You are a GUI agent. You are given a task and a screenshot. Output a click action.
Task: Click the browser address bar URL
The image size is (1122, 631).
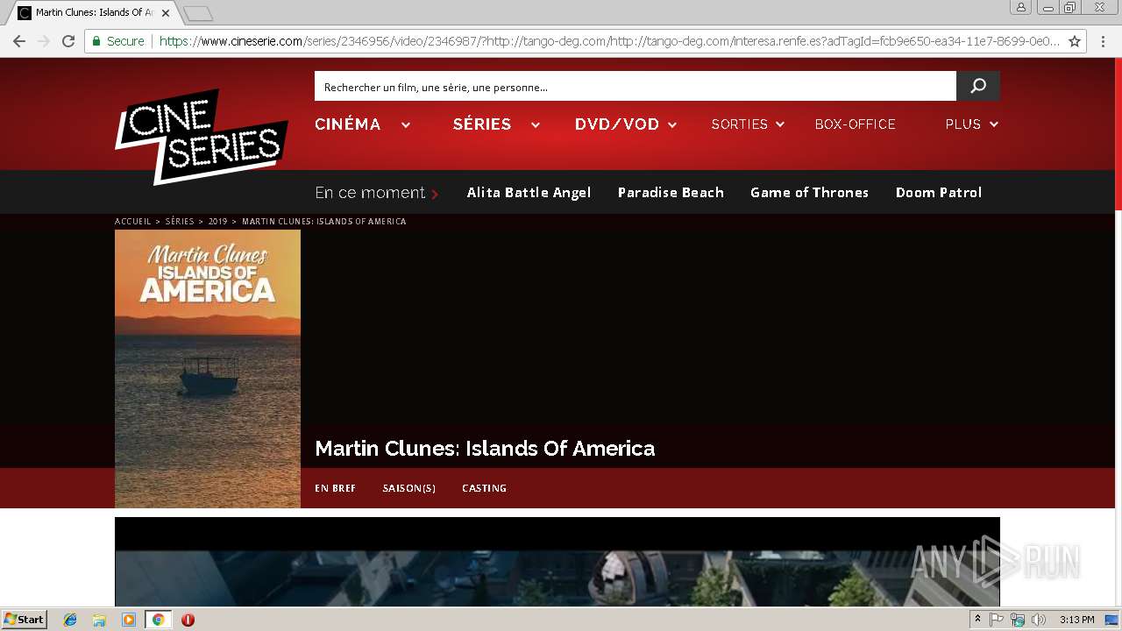609,41
